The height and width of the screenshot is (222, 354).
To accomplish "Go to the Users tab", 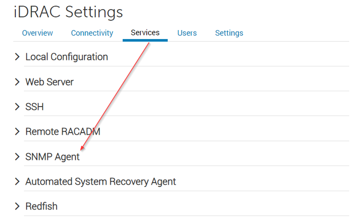I will tap(187, 33).
